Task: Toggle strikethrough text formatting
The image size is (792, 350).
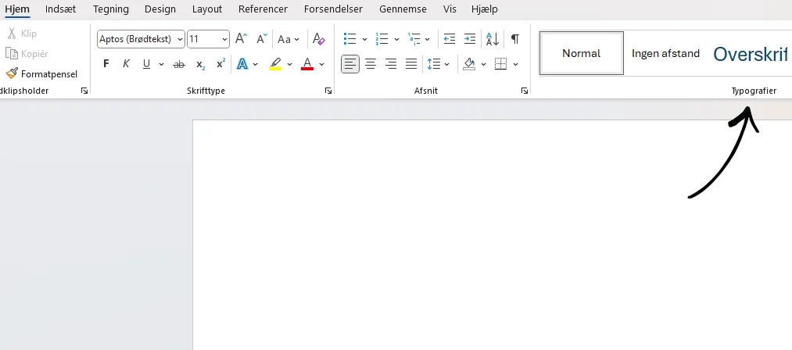Action: (179, 65)
